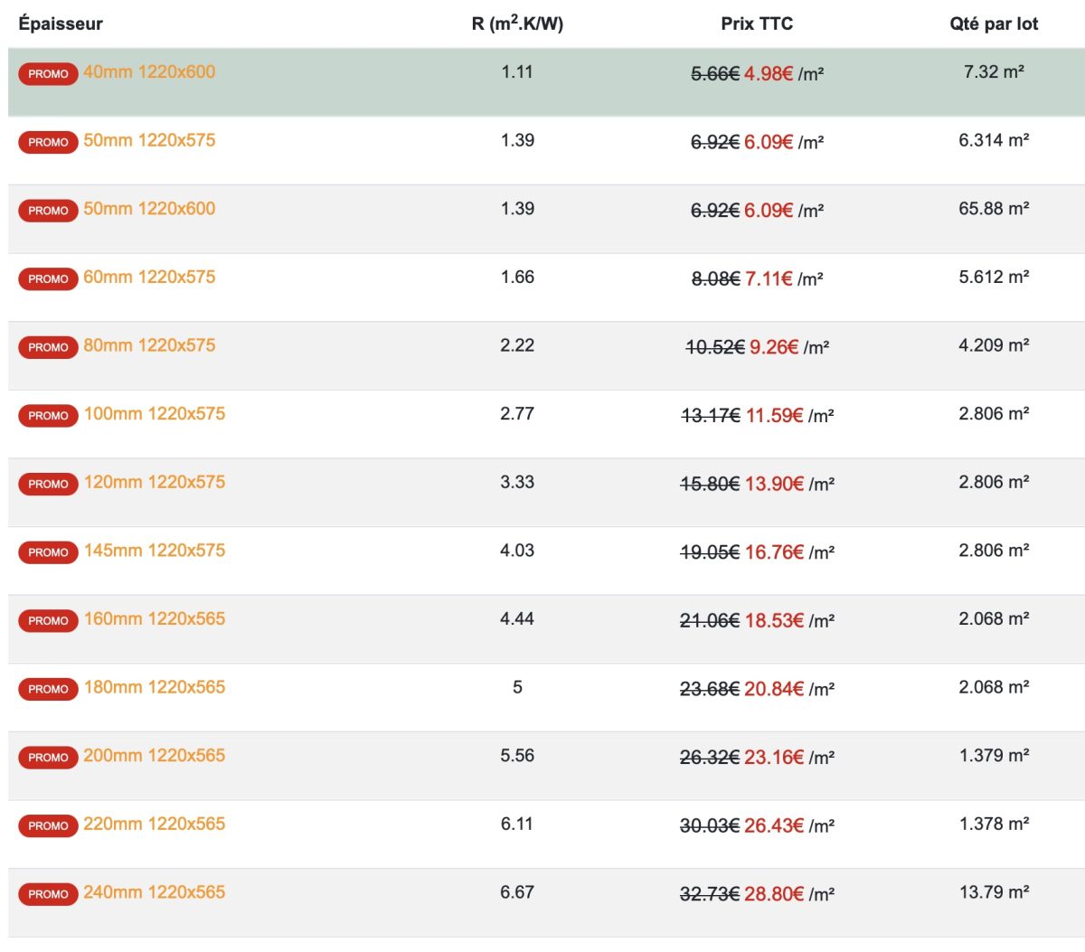Click the PROMO badge beside 40mm 1220x600
Viewport: 1085px width, 952px height.
pos(48,74)
